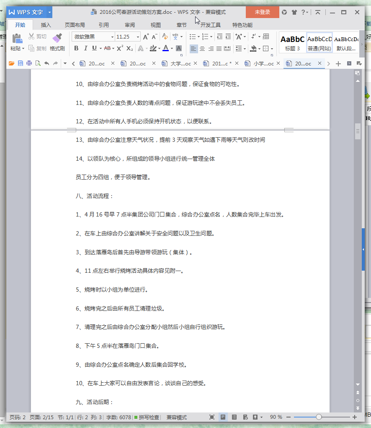Toggle bold formatting
The width and height of the screenshot is (371, 428).
(76, 48)
